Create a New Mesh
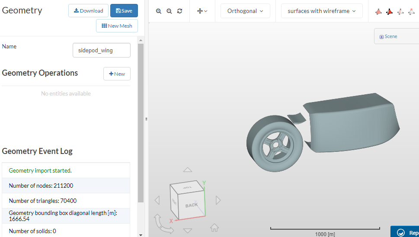The image size is (419, 237). click(x=117, y=26)
